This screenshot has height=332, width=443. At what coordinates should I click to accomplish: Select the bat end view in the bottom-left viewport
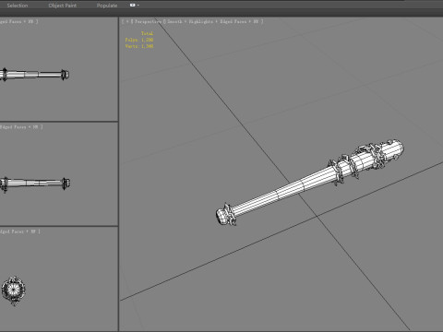pos(13,290)
